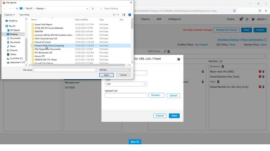The width and height of the screenshot is (270, 151).
Task: Open Videos in the navigation pane
Action: pyautogui.click(x=11, y=54)
